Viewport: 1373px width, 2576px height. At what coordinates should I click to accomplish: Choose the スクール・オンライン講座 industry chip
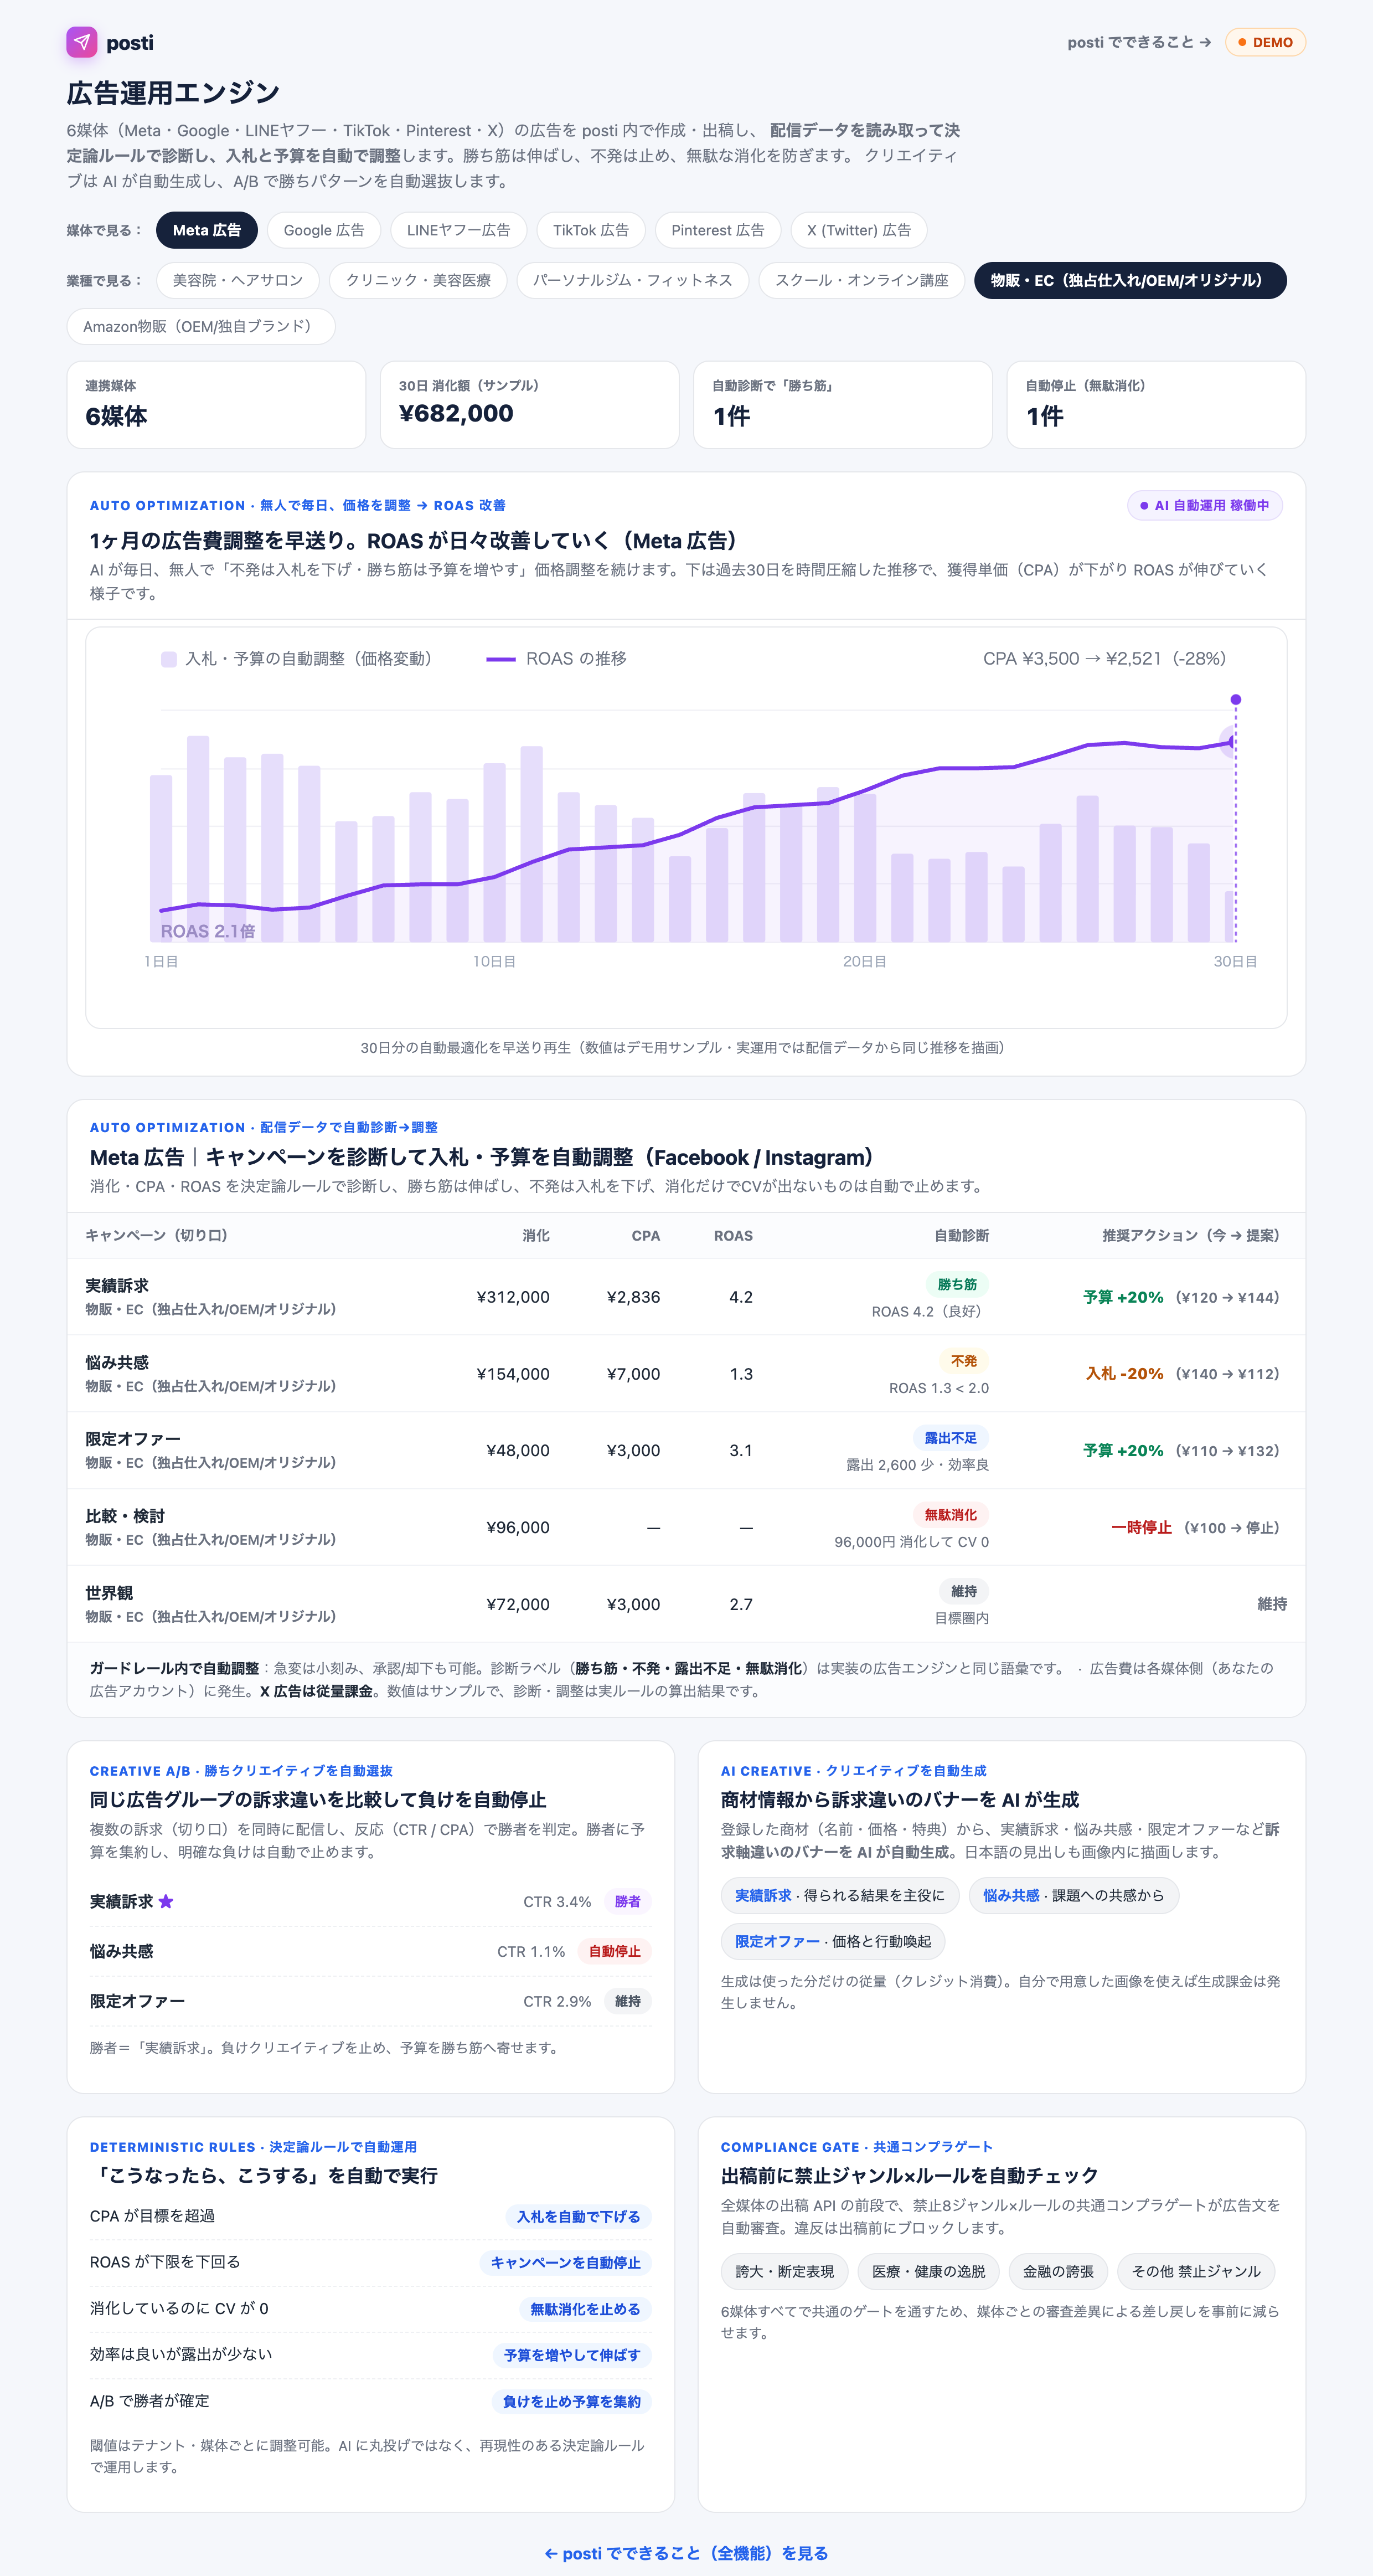click(x=861, y=280)
